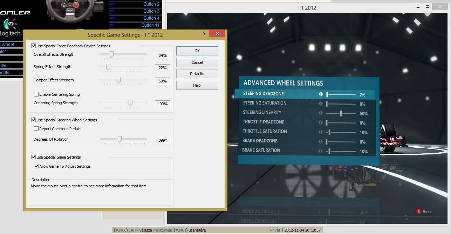Click the Centering Spring Strength slider thumb
The width and height of the screenshot is (451, 234).
pyautogui.click(x=130, y=103)
